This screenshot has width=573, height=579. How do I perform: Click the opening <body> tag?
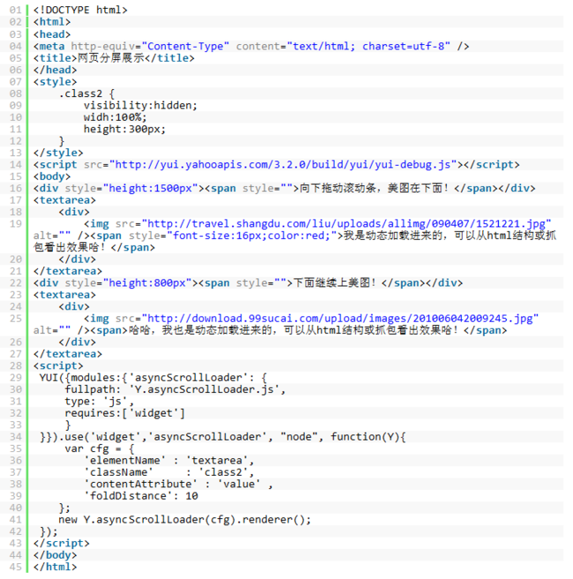click(52, 176)
